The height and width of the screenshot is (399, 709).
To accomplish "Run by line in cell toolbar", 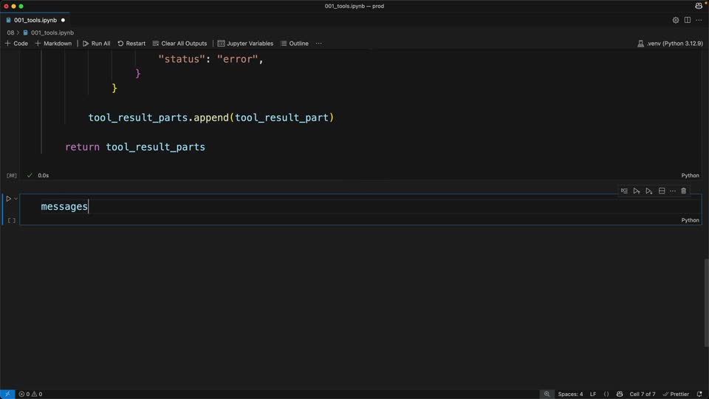I will pos(625,191).
